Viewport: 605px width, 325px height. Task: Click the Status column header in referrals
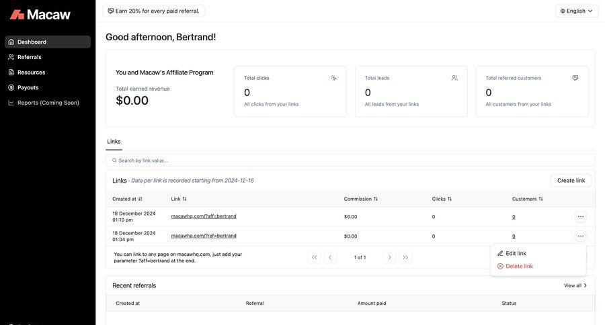click(509, 304)
